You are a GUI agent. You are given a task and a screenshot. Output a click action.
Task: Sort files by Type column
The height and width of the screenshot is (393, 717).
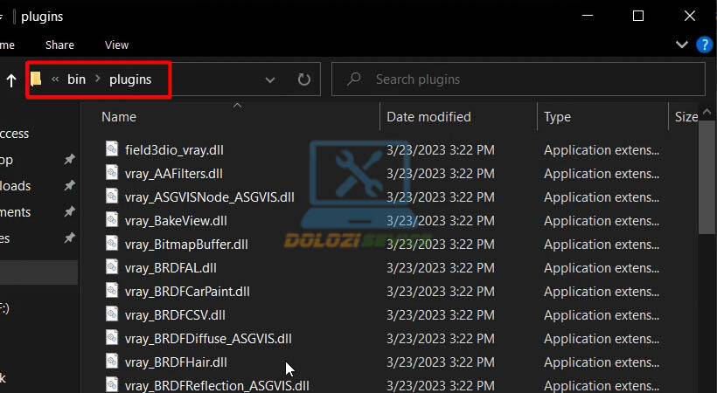click(557, 117)
